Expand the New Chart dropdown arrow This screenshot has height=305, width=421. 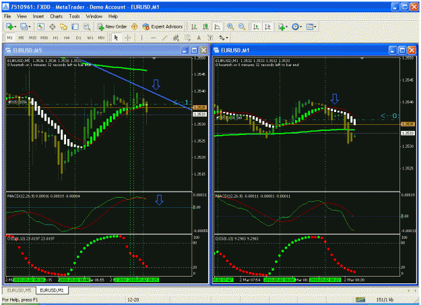click(15, 26)
